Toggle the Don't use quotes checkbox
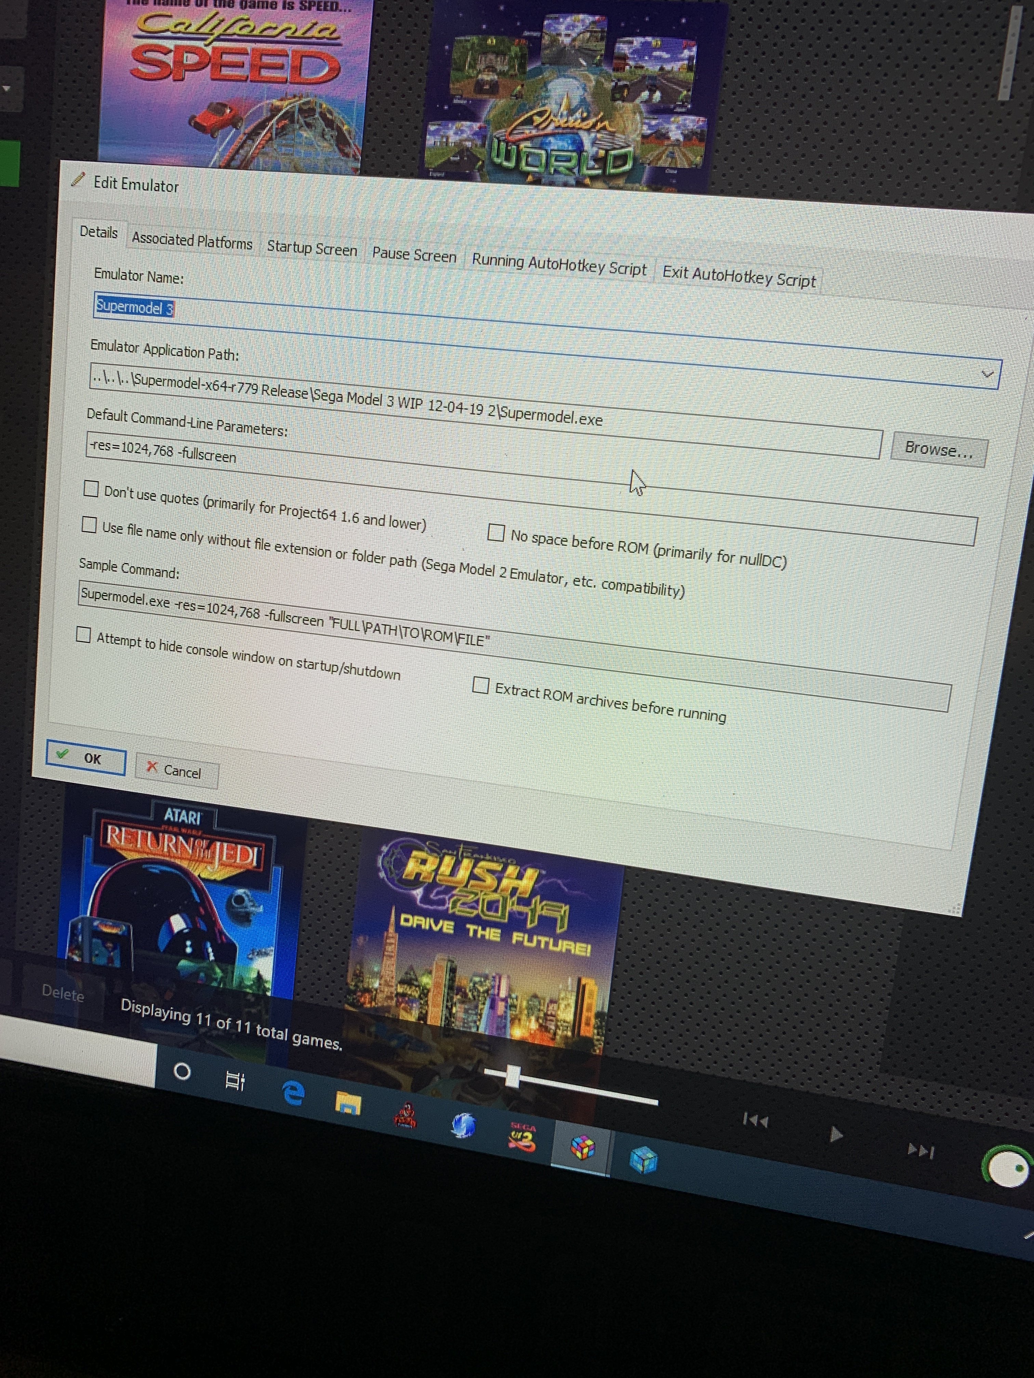The width and height of the screenshot is (1034, 1378). pyautogui.click(x=91, y=488)
